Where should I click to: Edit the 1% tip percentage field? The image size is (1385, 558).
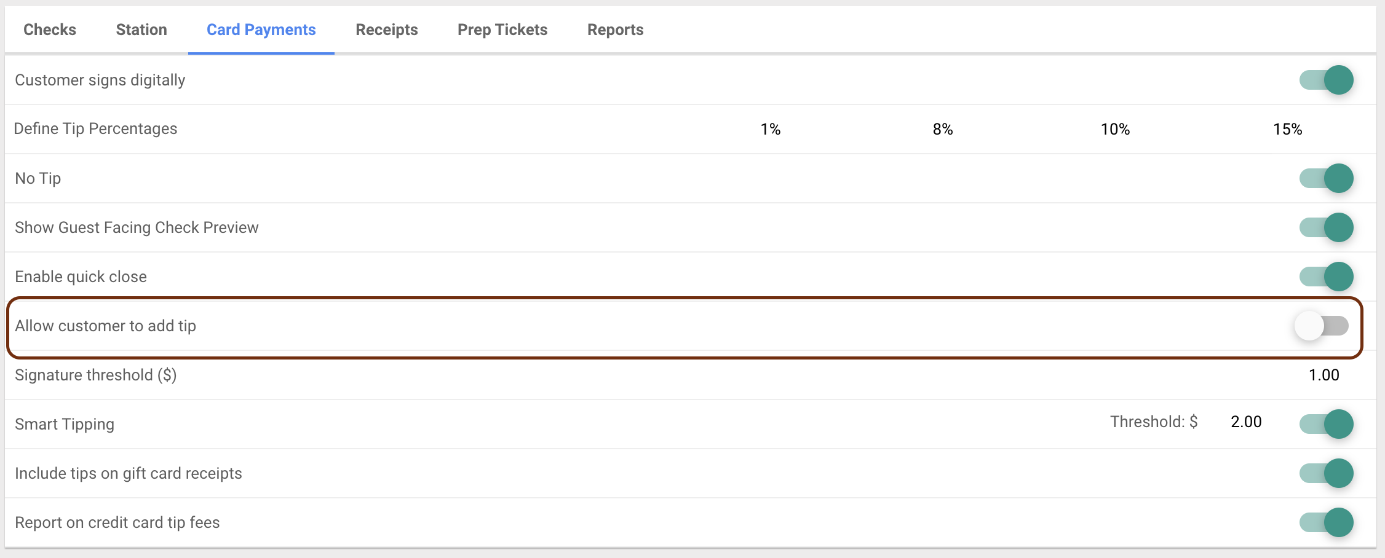[x=771, y=129]
